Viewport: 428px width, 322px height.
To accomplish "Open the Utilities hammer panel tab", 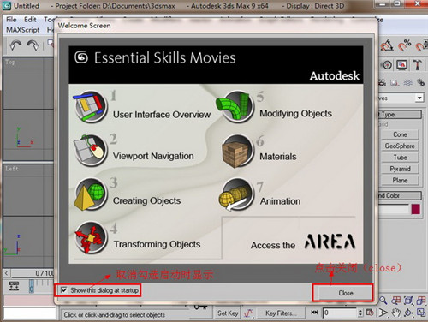I will click(418, 65).
